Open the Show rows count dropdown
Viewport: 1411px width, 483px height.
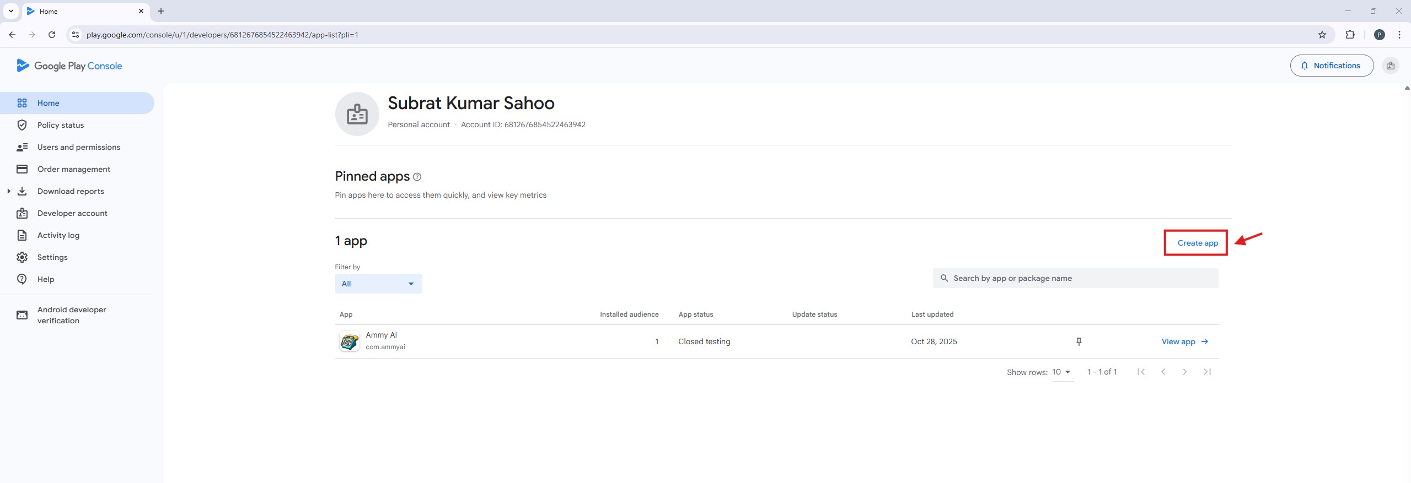click(1061, 372)
